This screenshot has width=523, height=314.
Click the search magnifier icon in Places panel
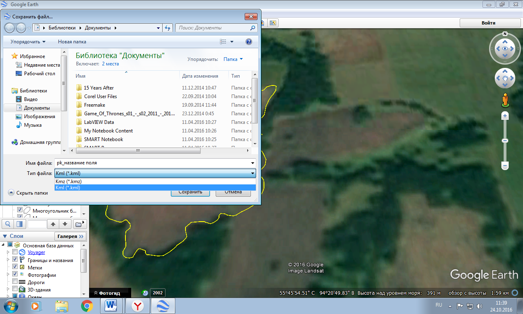point(7,224)
